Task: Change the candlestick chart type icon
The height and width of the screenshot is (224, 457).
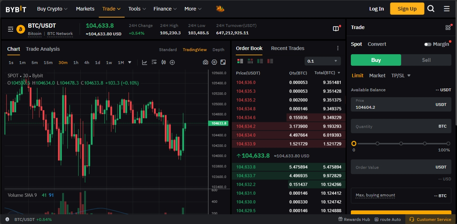Action: point(163,63)
